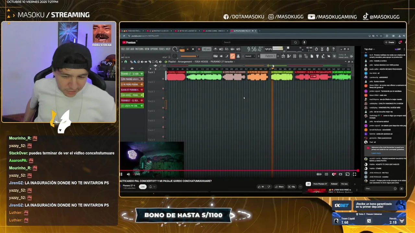Image resolution: width=415 pixels, height=233 pixels.
Task: Open YouTube player settings gear
Action: point(334,174)
